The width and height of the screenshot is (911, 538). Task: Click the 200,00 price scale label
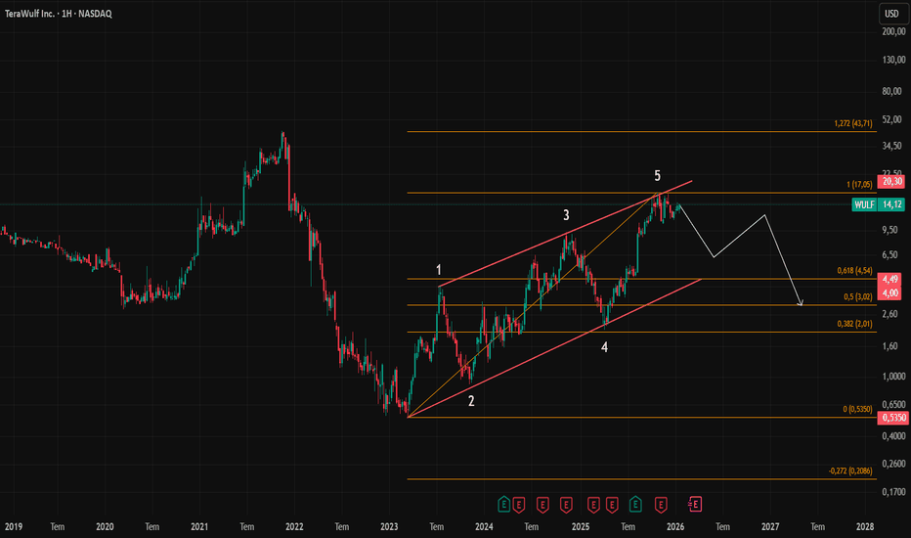(x=893, y=31)
